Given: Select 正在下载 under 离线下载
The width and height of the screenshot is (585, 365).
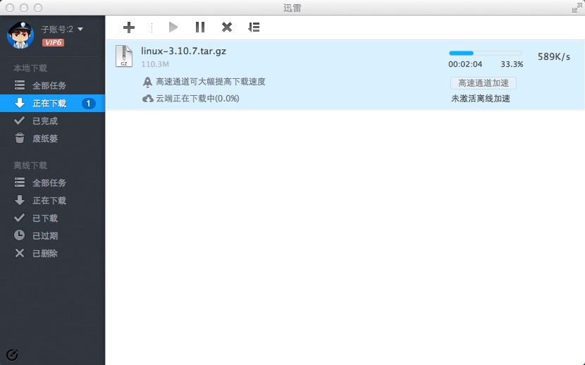Looking at the screenshot, I should pos(53,200).
